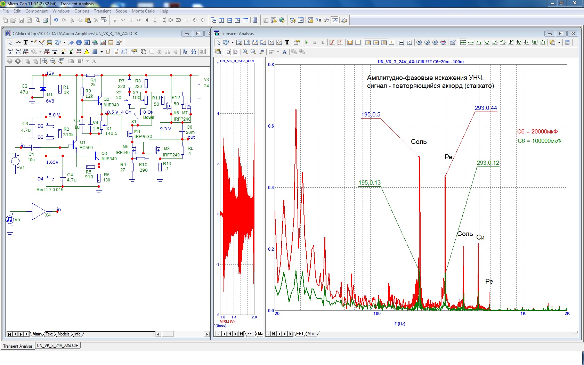This screenshot has width=584, height=365.
Task: Toggle the Data Points marker button
Action: pos(332,42)
